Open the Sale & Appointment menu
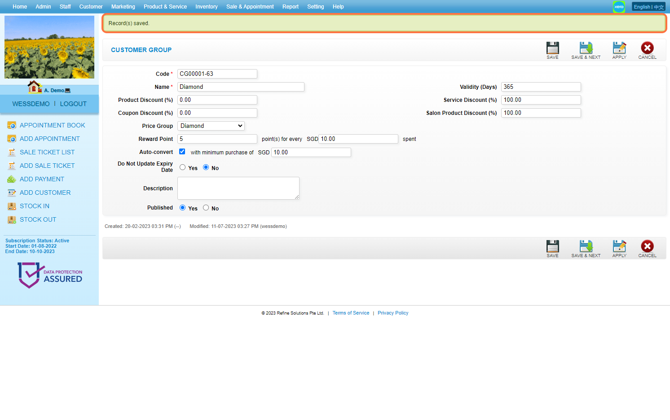This screenshot has height=420, width=670. pyautogui.click(x=250, y=7)
